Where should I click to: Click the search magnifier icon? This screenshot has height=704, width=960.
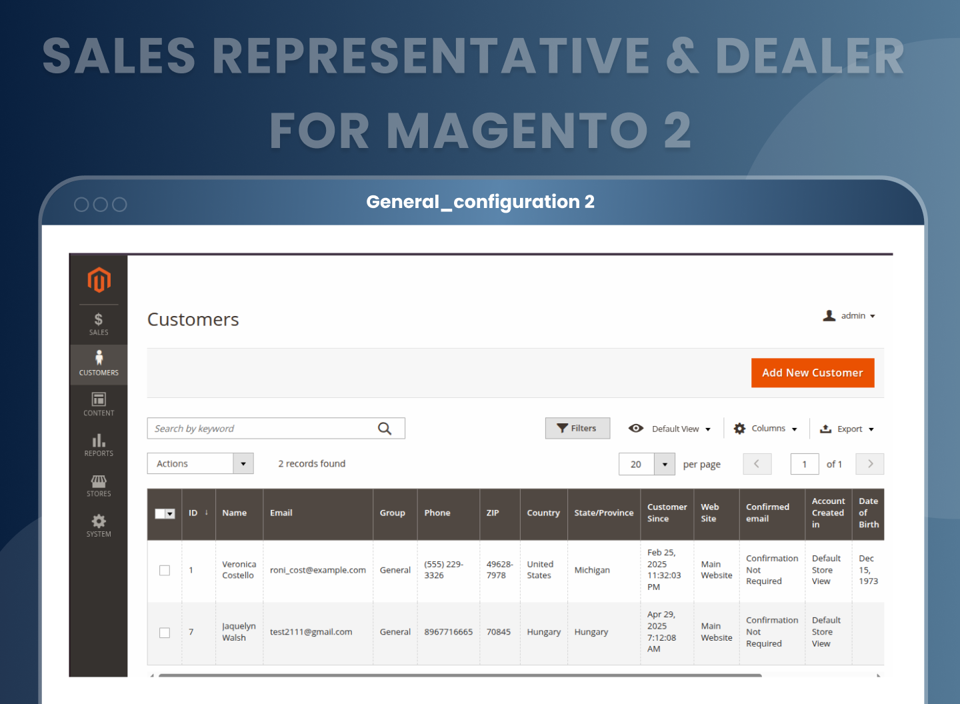point(385,428)
